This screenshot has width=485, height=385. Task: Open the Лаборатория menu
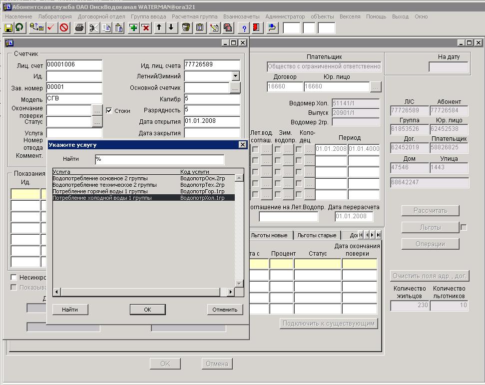[x=55, y=16]
